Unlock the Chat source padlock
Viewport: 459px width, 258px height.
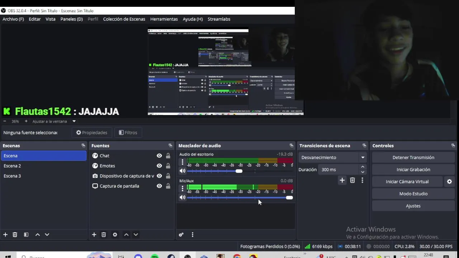tap(168, 156)
